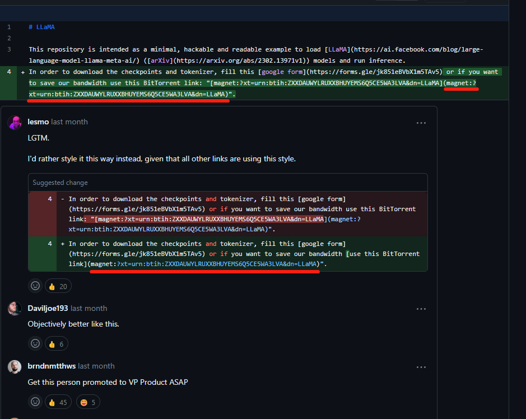Click the "# LLaMA" heading line
526x419 pixels.
[x=41, y=27]
